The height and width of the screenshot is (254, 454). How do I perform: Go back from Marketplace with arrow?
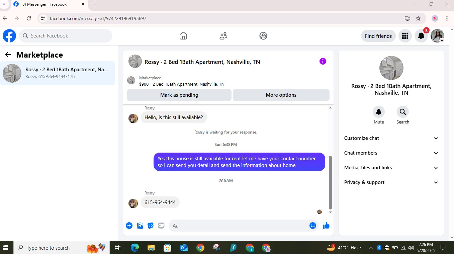pos(8,55)
